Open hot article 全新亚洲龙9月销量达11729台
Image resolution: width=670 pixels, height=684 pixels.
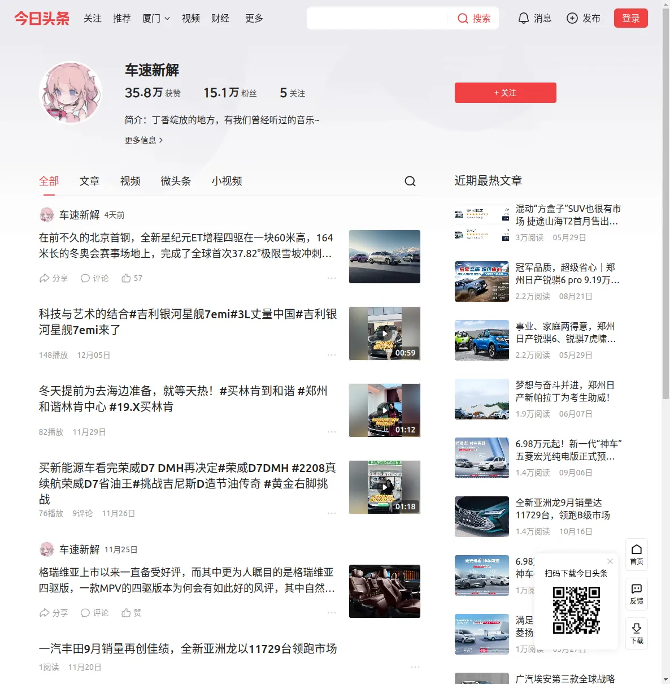click(x=563, y=509)
